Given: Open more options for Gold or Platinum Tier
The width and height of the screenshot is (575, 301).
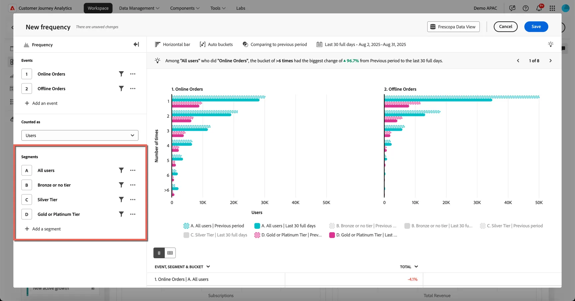Looking at the screenshot, I should point(133,214).
